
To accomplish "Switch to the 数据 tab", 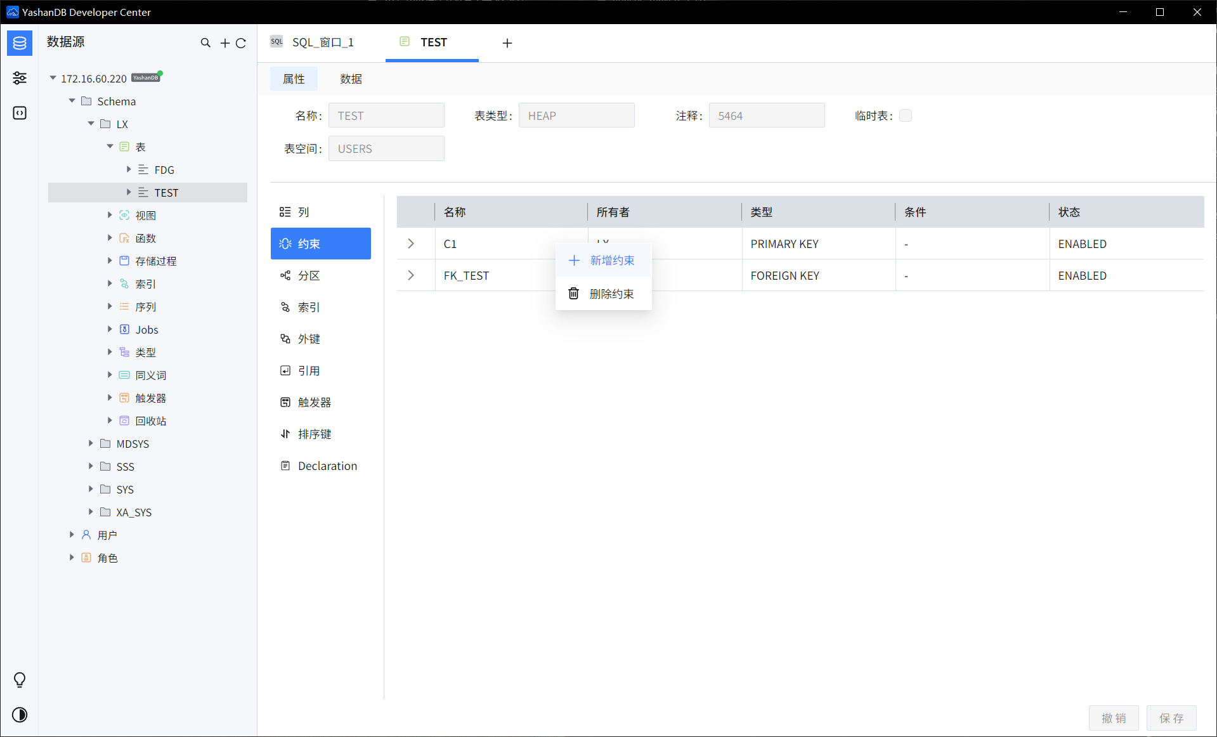I will point(351,79).
